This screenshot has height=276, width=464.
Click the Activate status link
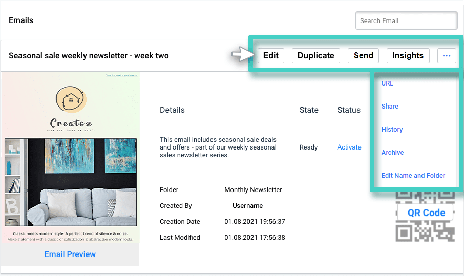349,147
